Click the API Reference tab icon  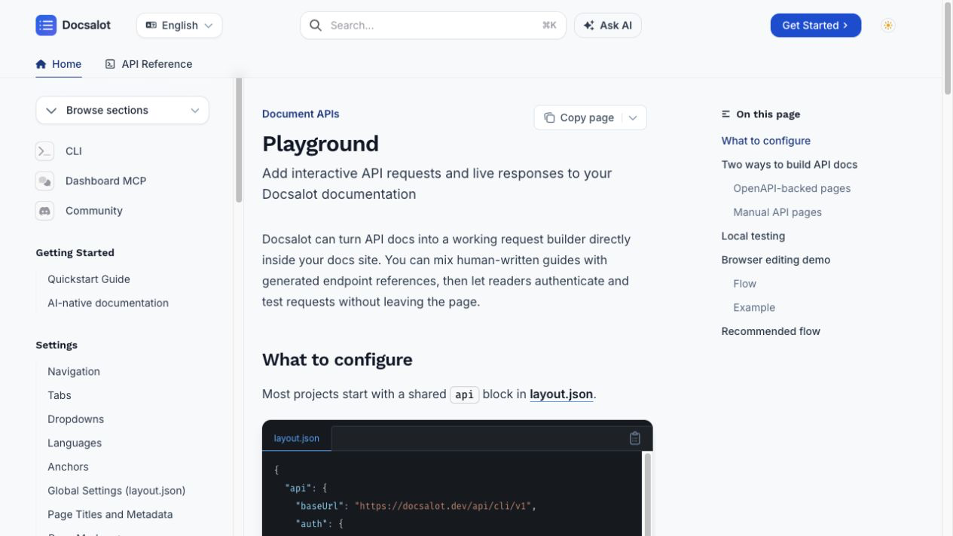[110, 64]
